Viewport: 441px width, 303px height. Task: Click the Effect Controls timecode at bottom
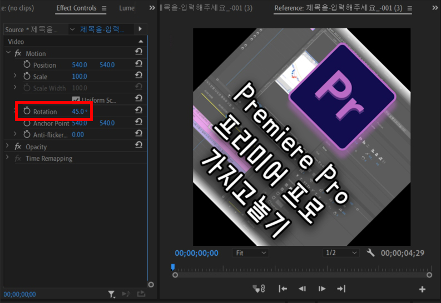(19, 294)
